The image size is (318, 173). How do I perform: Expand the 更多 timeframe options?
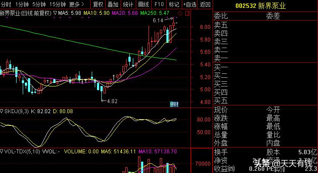click(x=76, y=4)
